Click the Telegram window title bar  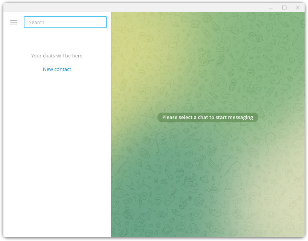[x=151, y=7]
